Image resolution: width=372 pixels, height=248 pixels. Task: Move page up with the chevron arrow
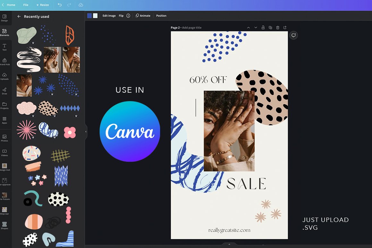point(248,28)
